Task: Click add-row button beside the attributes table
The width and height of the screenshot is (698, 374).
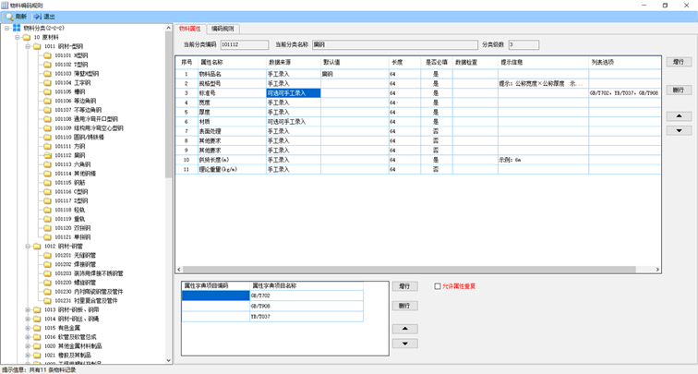Action: coord(679,62)
